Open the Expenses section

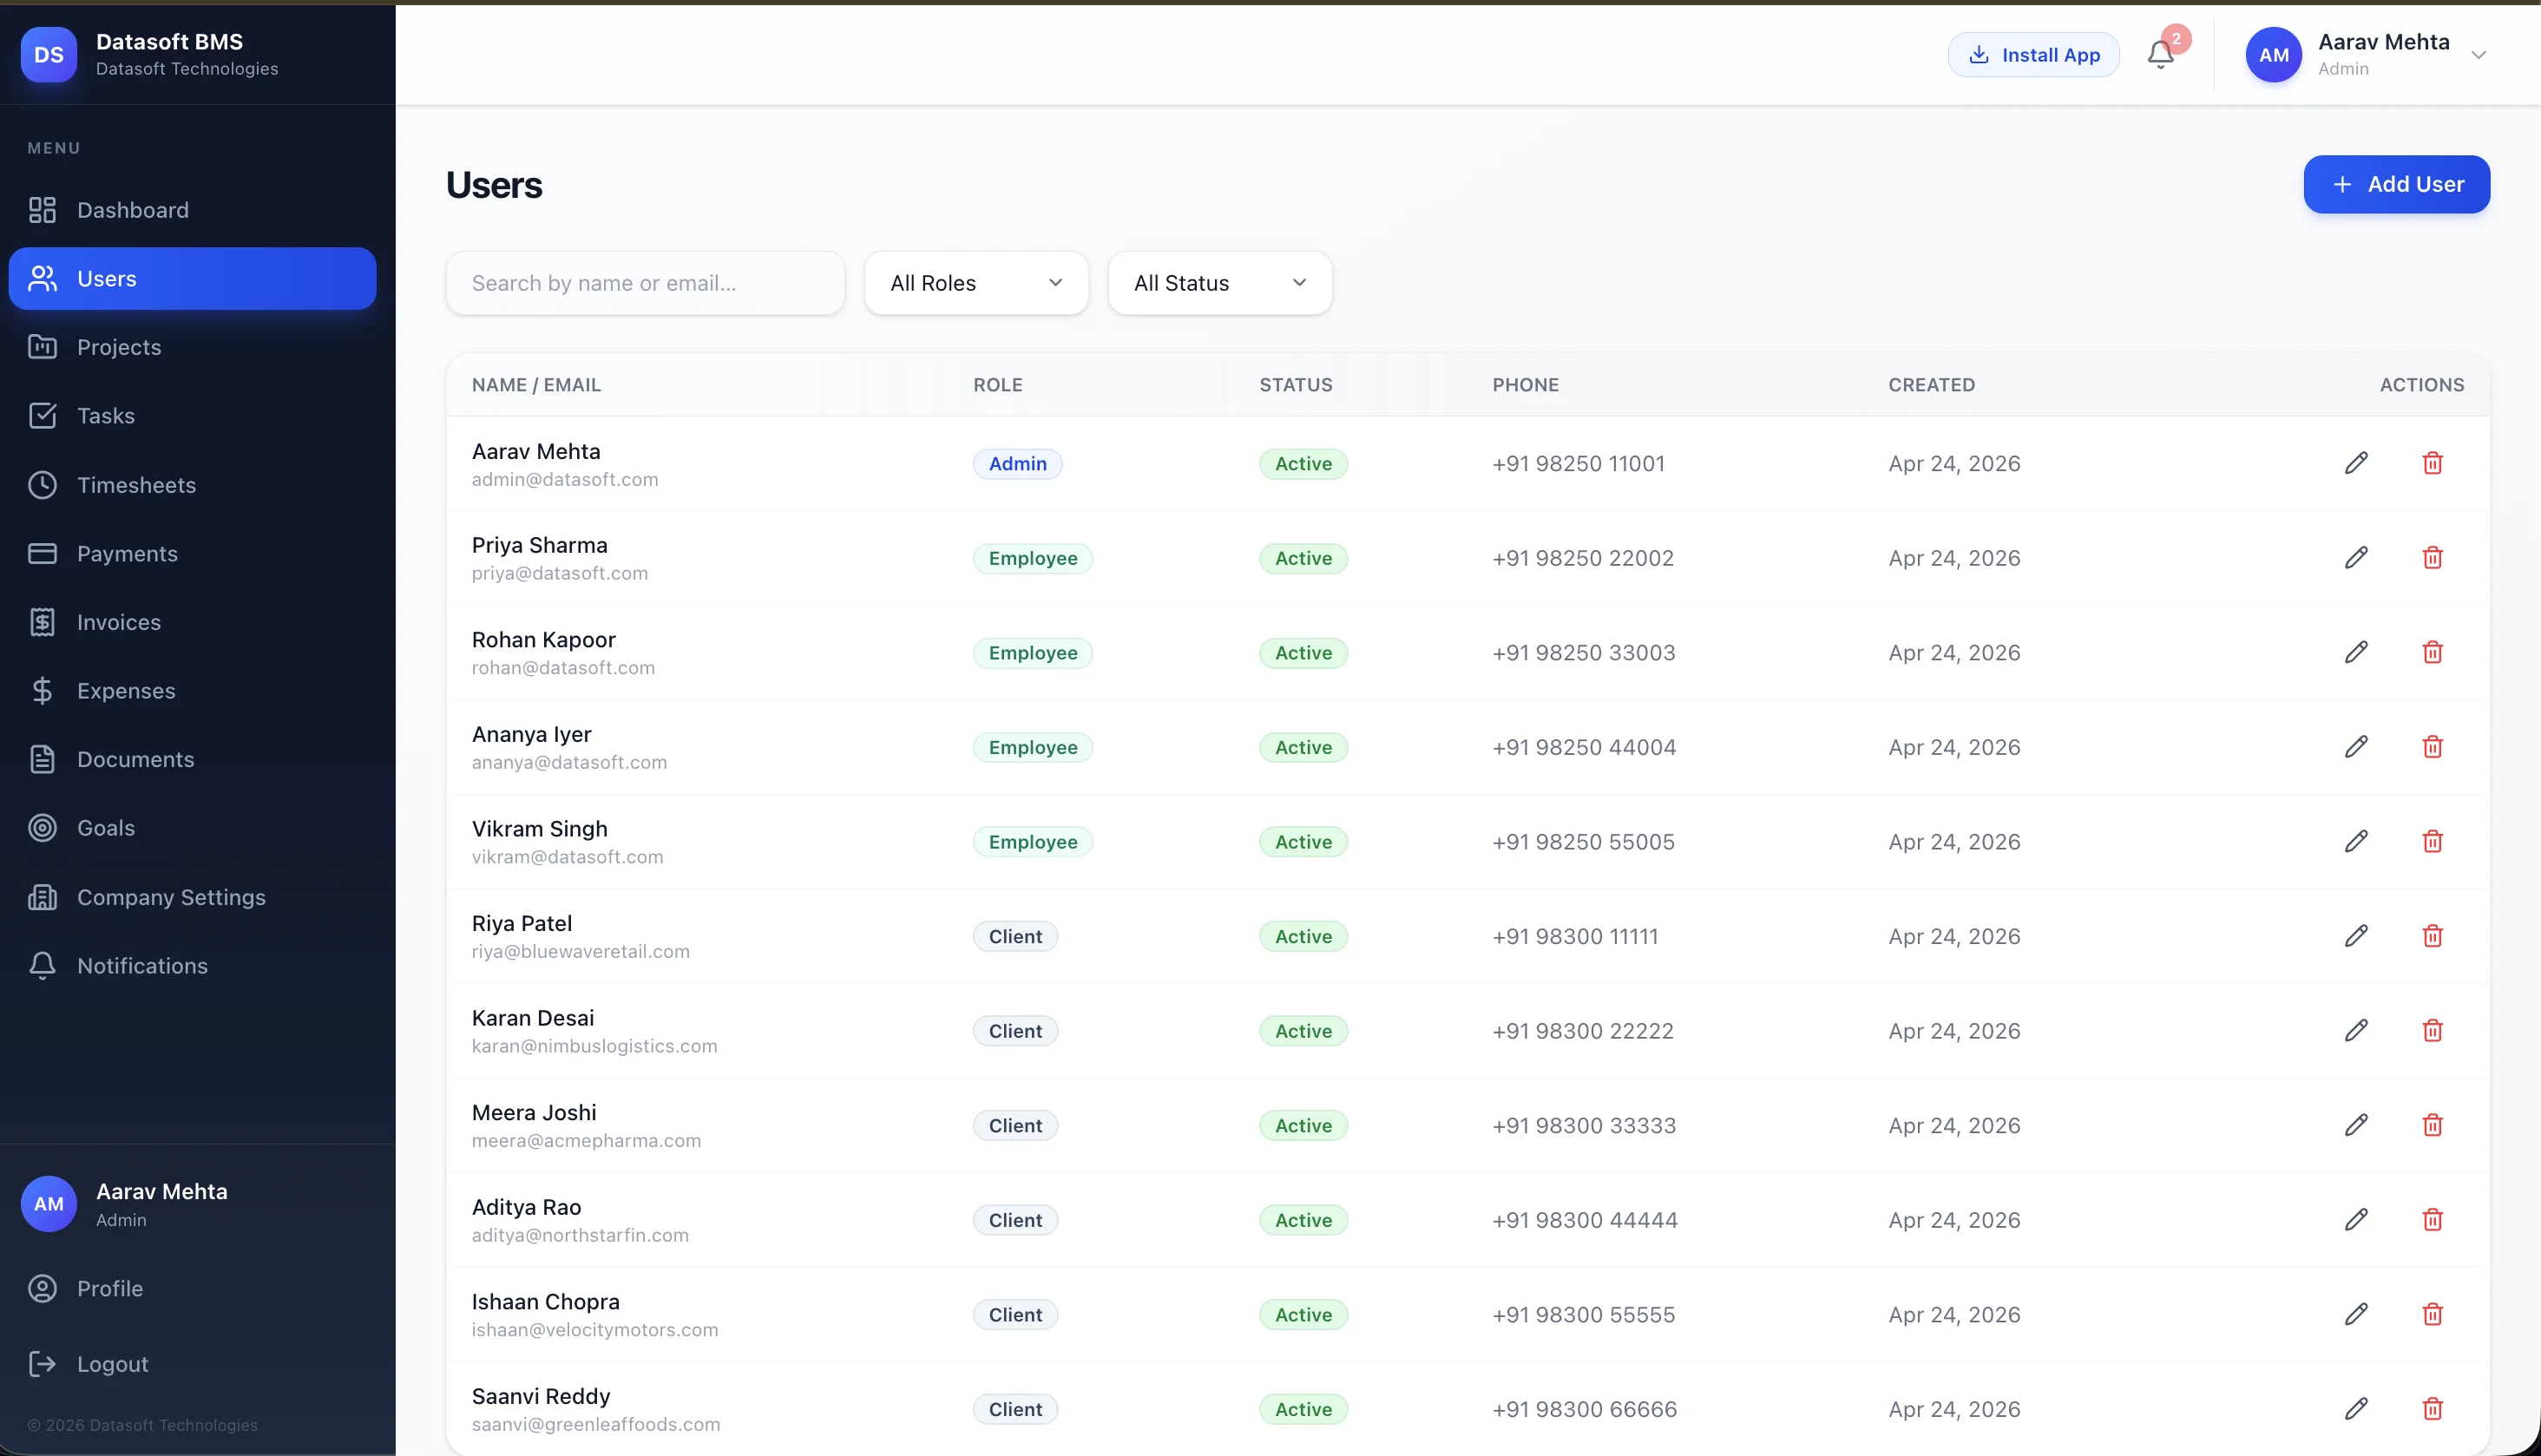(126, 690)
